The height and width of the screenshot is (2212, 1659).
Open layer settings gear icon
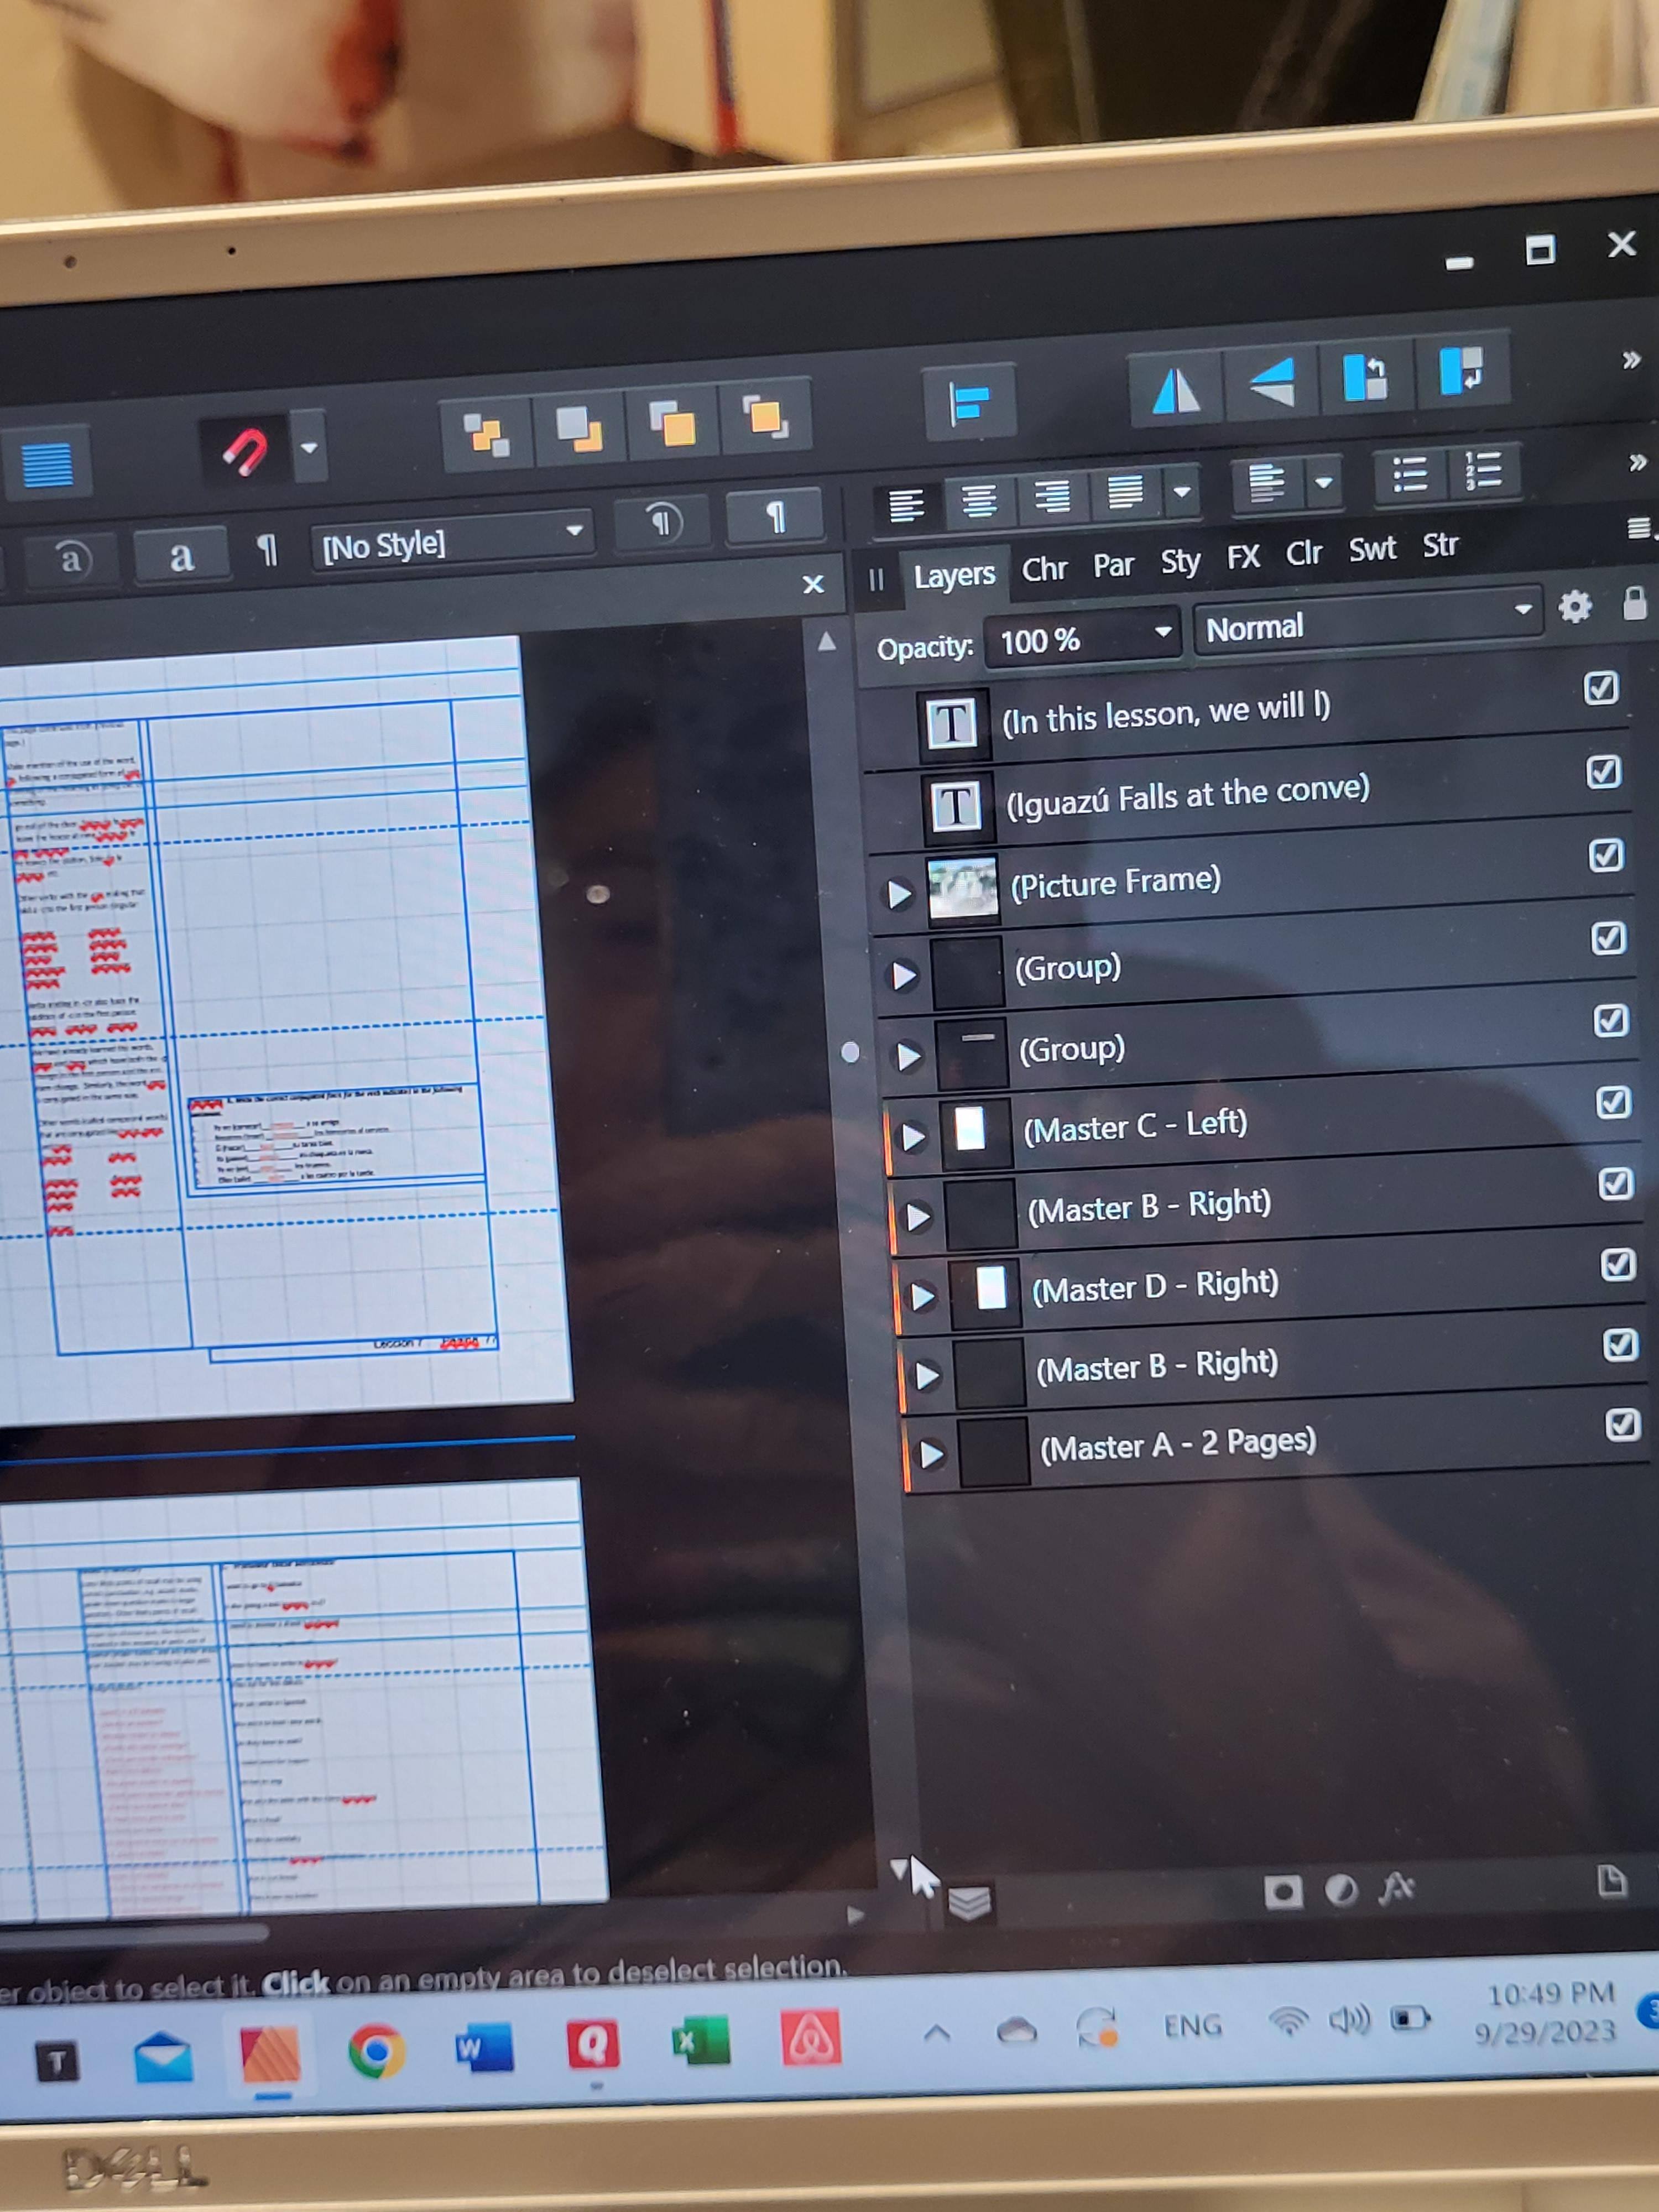[1574, 606]
